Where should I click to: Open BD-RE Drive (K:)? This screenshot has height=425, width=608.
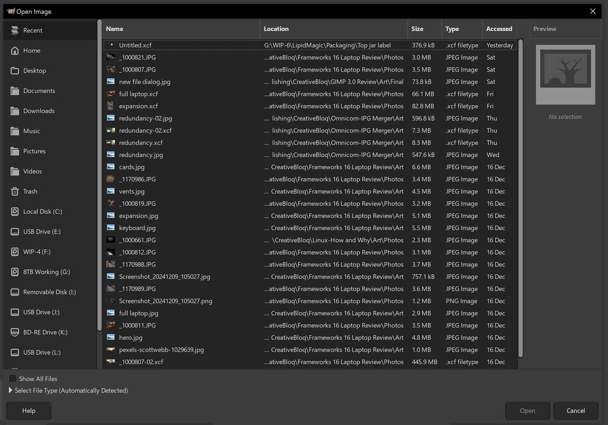pos(43,332)
